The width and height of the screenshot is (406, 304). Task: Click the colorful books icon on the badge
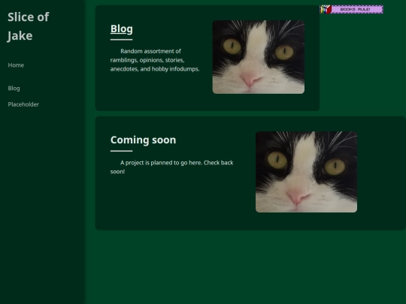tap(326, 9)
